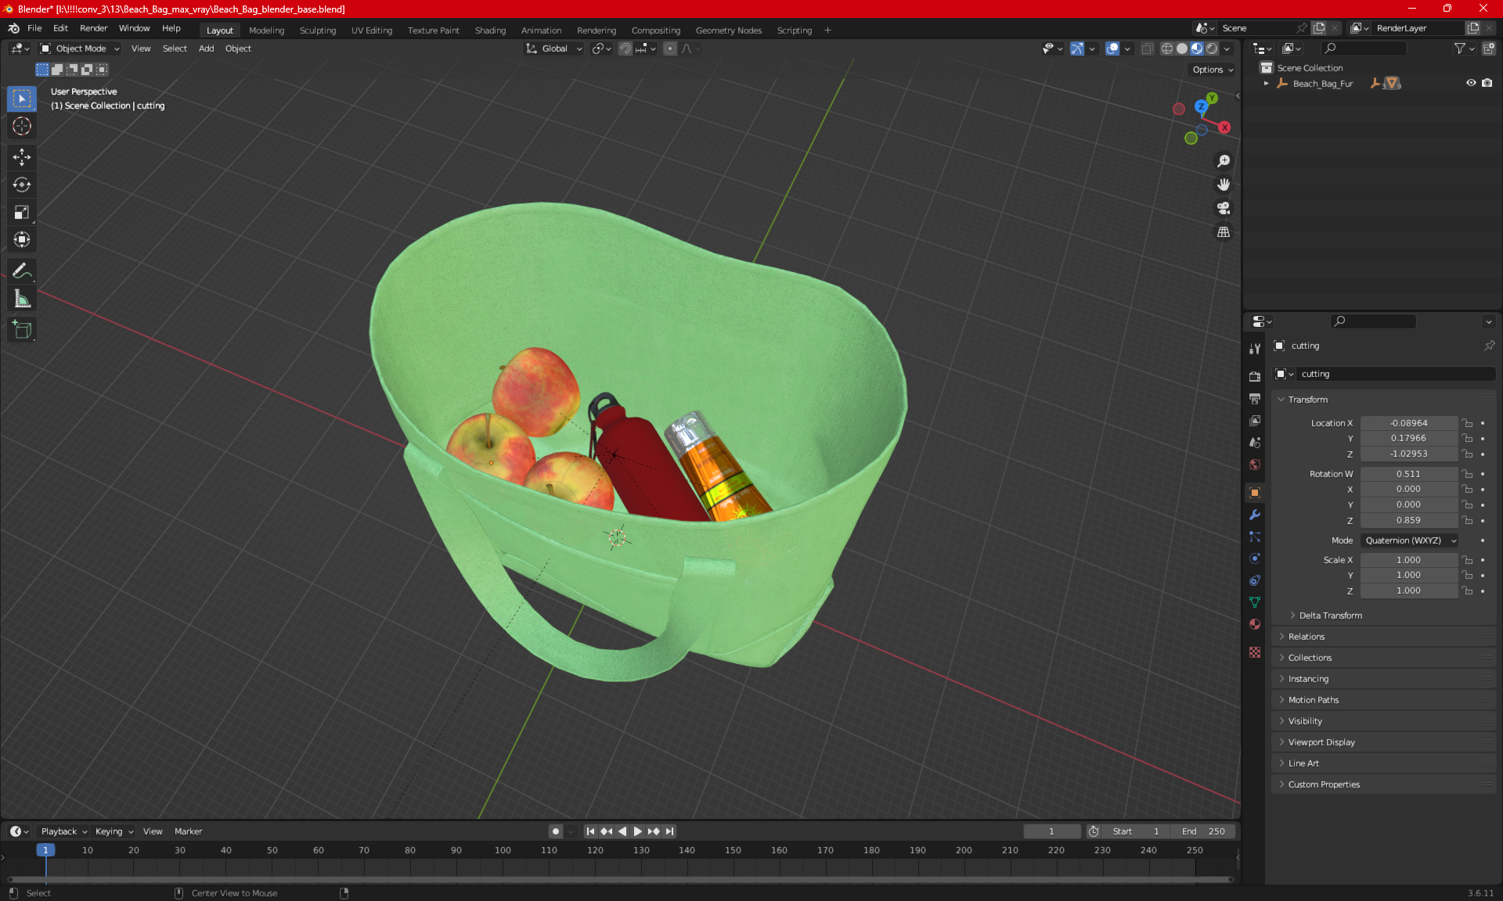Switch to Geometry Nodes workspace tab

(728, 31)
